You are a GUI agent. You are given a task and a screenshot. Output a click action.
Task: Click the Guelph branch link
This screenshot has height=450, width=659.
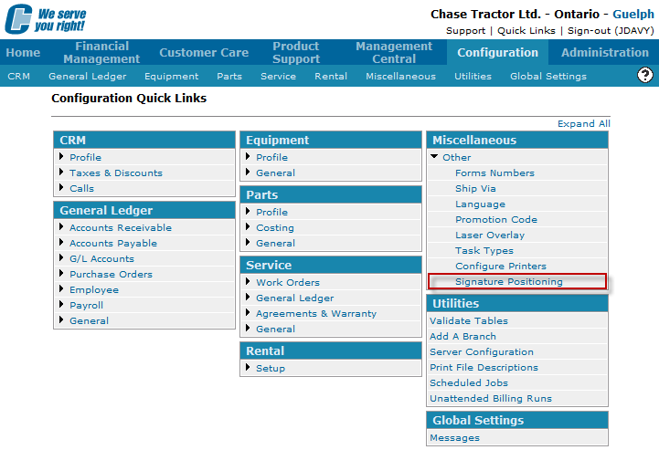(x=632, y=15)
